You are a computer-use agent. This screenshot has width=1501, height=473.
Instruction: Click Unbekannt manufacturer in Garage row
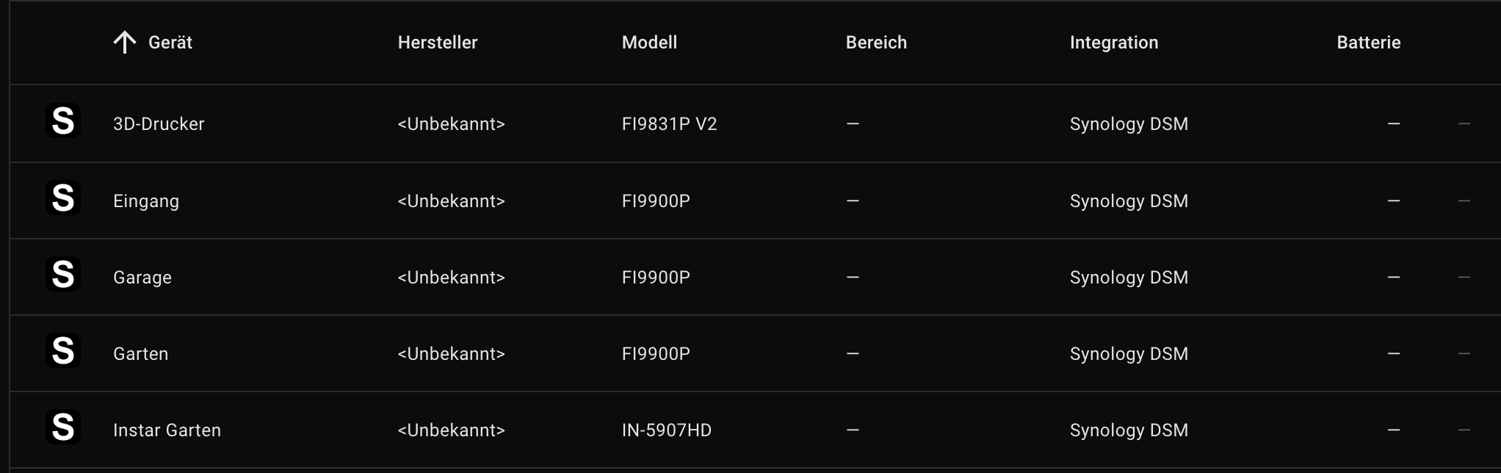(x=452, y=278)
